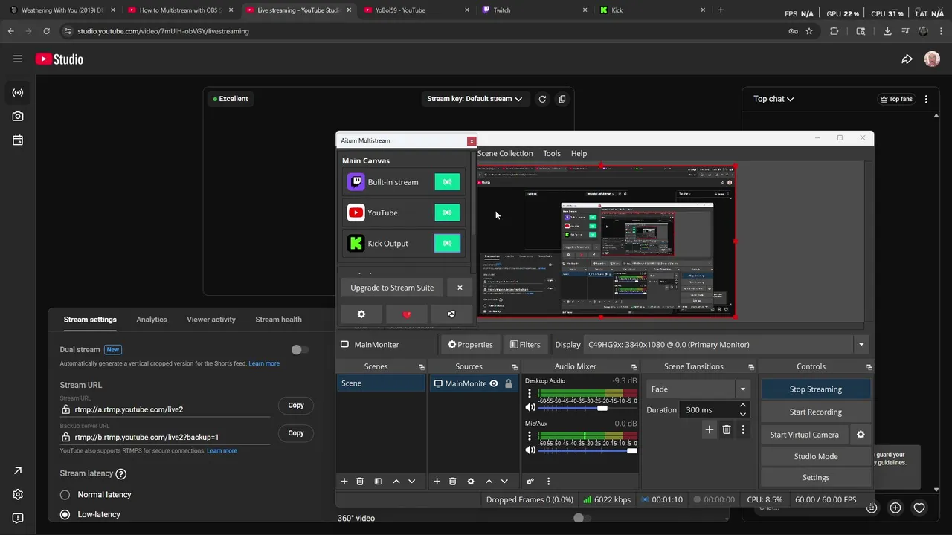Toggle MainMoniter source lock icon

point(509,383)
